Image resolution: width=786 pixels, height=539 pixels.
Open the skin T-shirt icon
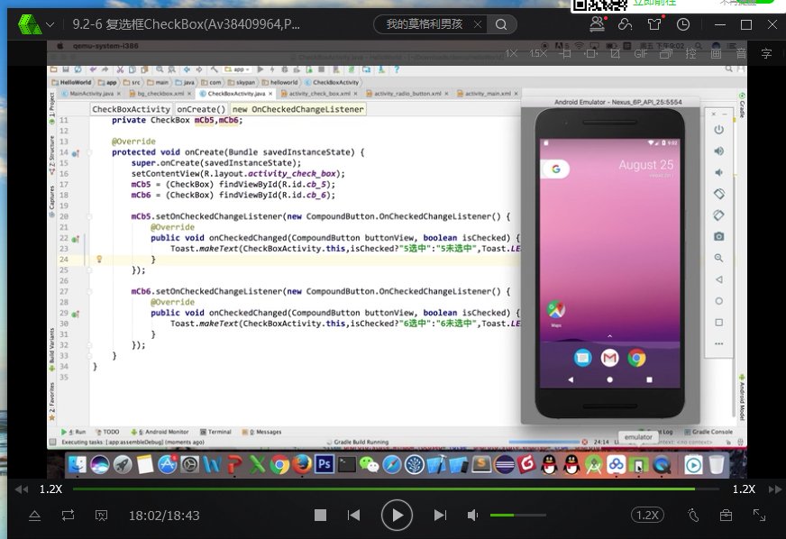[654, 24]
